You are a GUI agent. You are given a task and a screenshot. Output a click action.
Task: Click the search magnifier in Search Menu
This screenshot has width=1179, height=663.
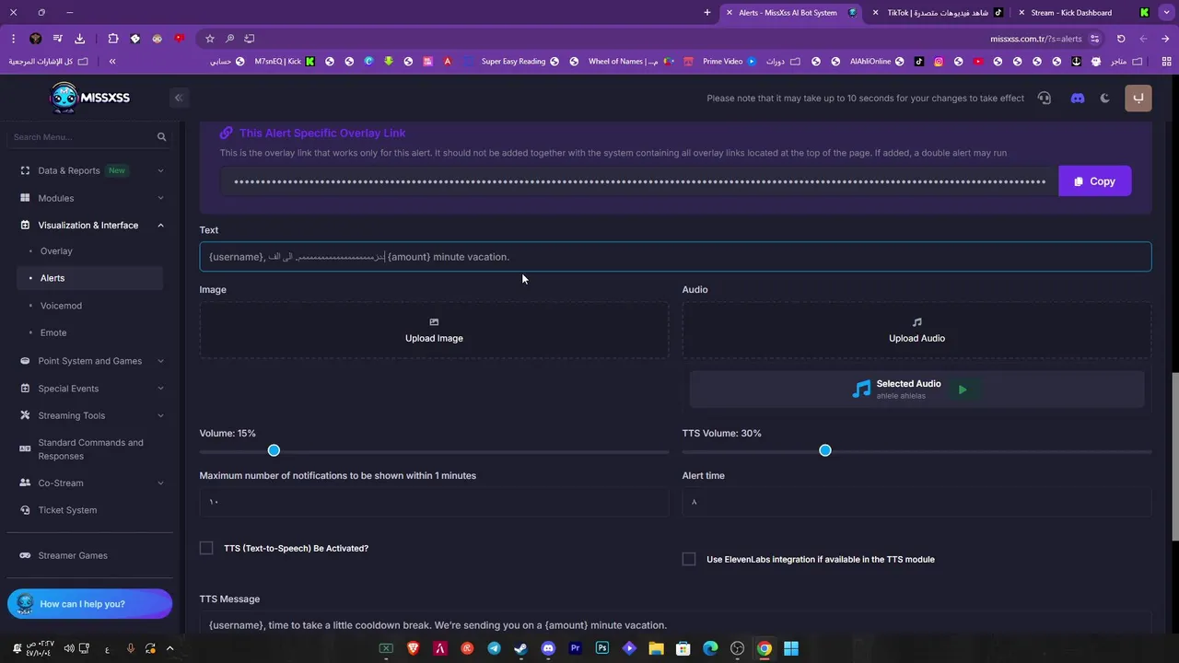(161, 137)
